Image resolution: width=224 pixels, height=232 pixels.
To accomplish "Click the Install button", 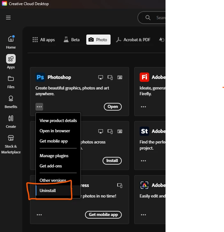I will [x=112, y=160].
